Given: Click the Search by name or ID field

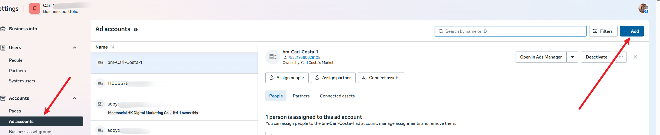Looking at the screenshot, I should pos(514,31).
